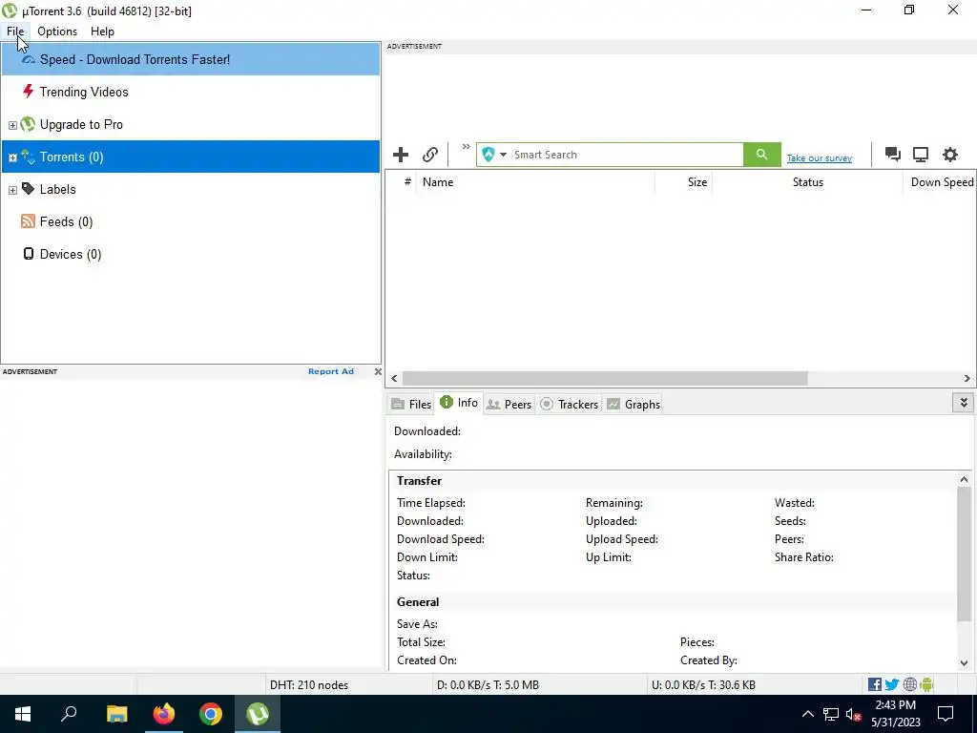Viewport: 977px width, 733px height.
Task: Open the Help menu
Action: 102,31
